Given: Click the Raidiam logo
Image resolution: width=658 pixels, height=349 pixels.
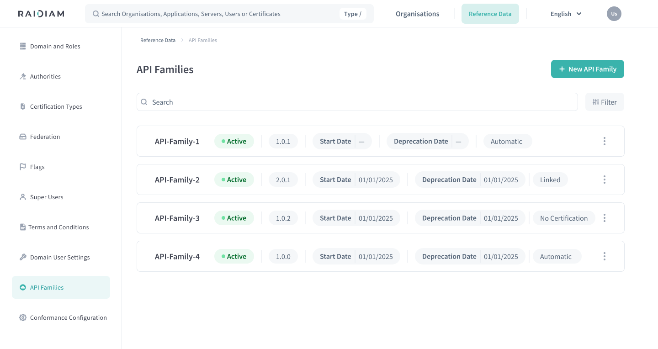Looking at the screenshot, I should tap(41, 13).
